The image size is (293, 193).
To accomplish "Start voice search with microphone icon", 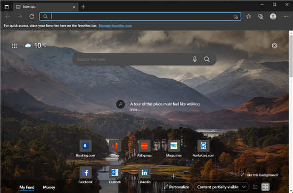I will click(x=194, y=60).
